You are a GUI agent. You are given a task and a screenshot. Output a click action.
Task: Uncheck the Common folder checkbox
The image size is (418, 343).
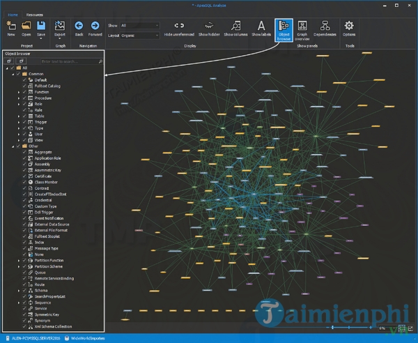[x=18, y=74]
